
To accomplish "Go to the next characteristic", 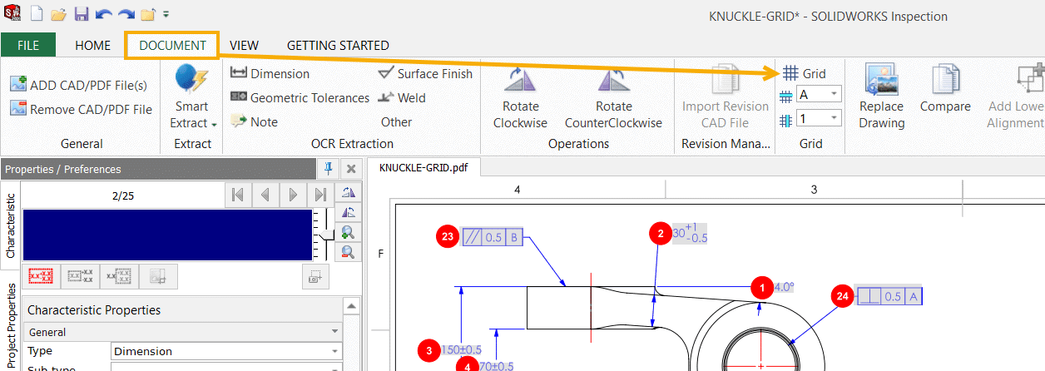I will (293, 195).
